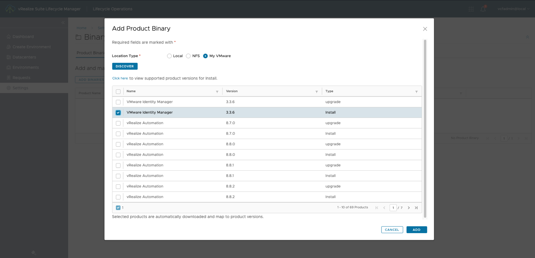Check vRealize Automation 8.8.2 upgrade row
The width and height of the screenshot is (535, 258).
(118, 187)
